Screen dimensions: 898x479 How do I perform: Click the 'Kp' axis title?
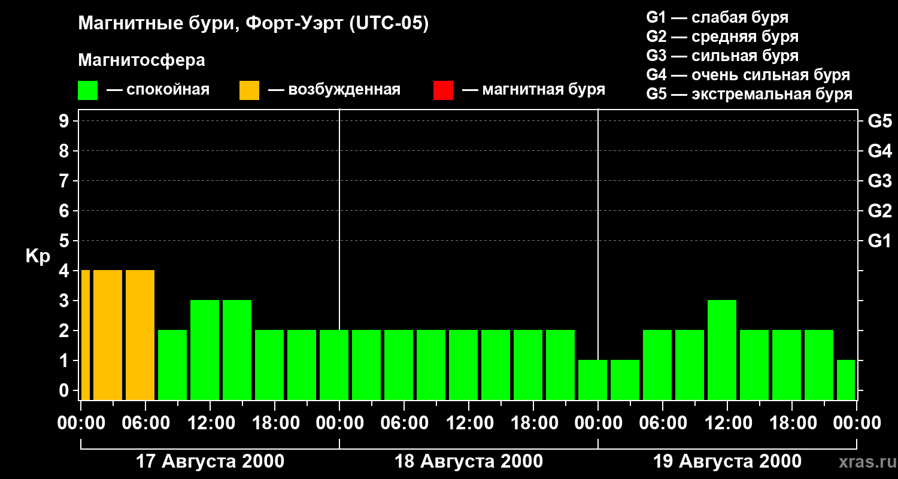pyautogui.click(x=38, y=256)
